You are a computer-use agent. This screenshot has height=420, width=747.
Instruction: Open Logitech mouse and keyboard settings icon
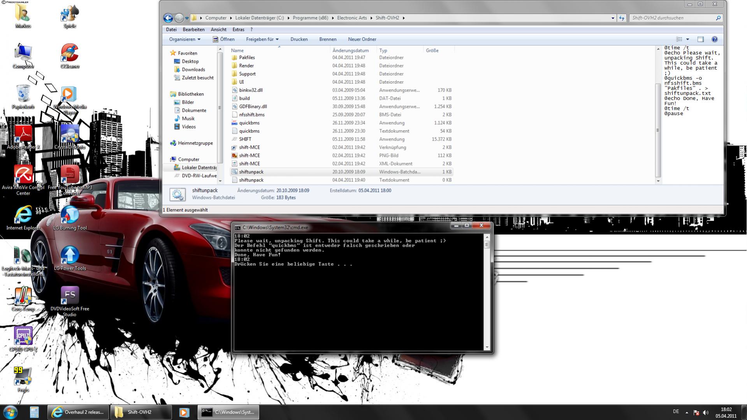coord(23,261)
